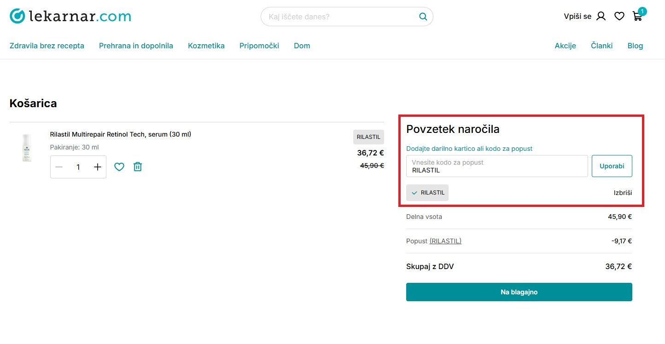The height and width of the screenshot is (344, 665).
Task: Open Rilastil serum product thumbnail
Action: tap(27, 148)
